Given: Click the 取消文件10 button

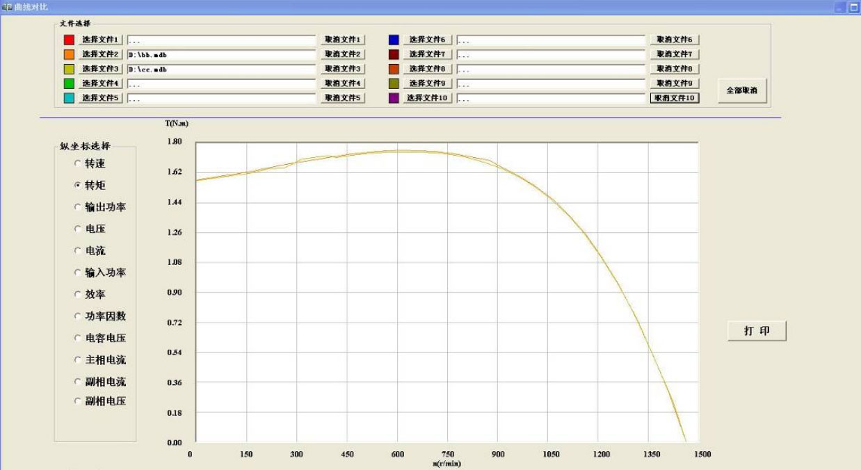Looking at the screenshot, I should [x=675, y=98].
